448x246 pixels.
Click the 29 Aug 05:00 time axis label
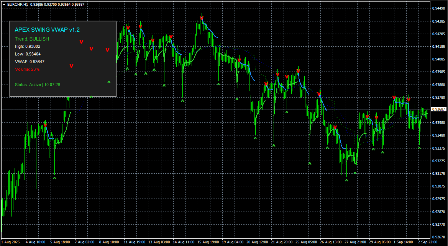[380, 242]
